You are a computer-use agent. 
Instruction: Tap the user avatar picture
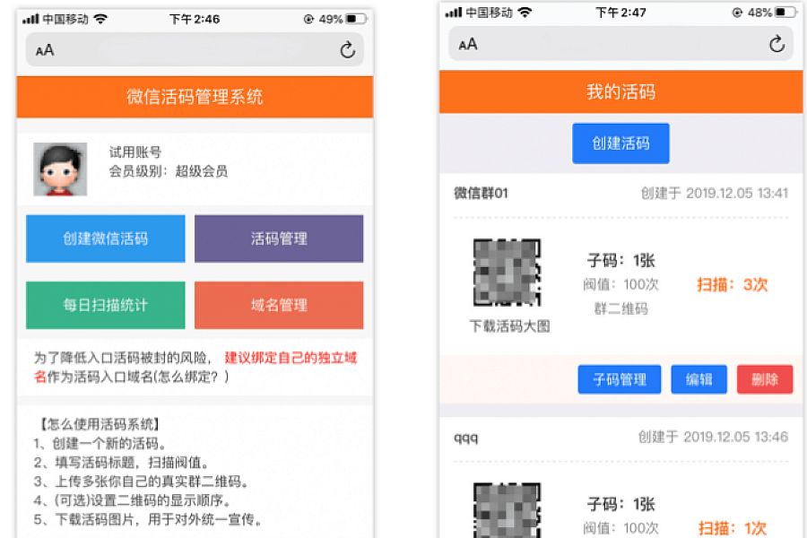pos(60,169)
